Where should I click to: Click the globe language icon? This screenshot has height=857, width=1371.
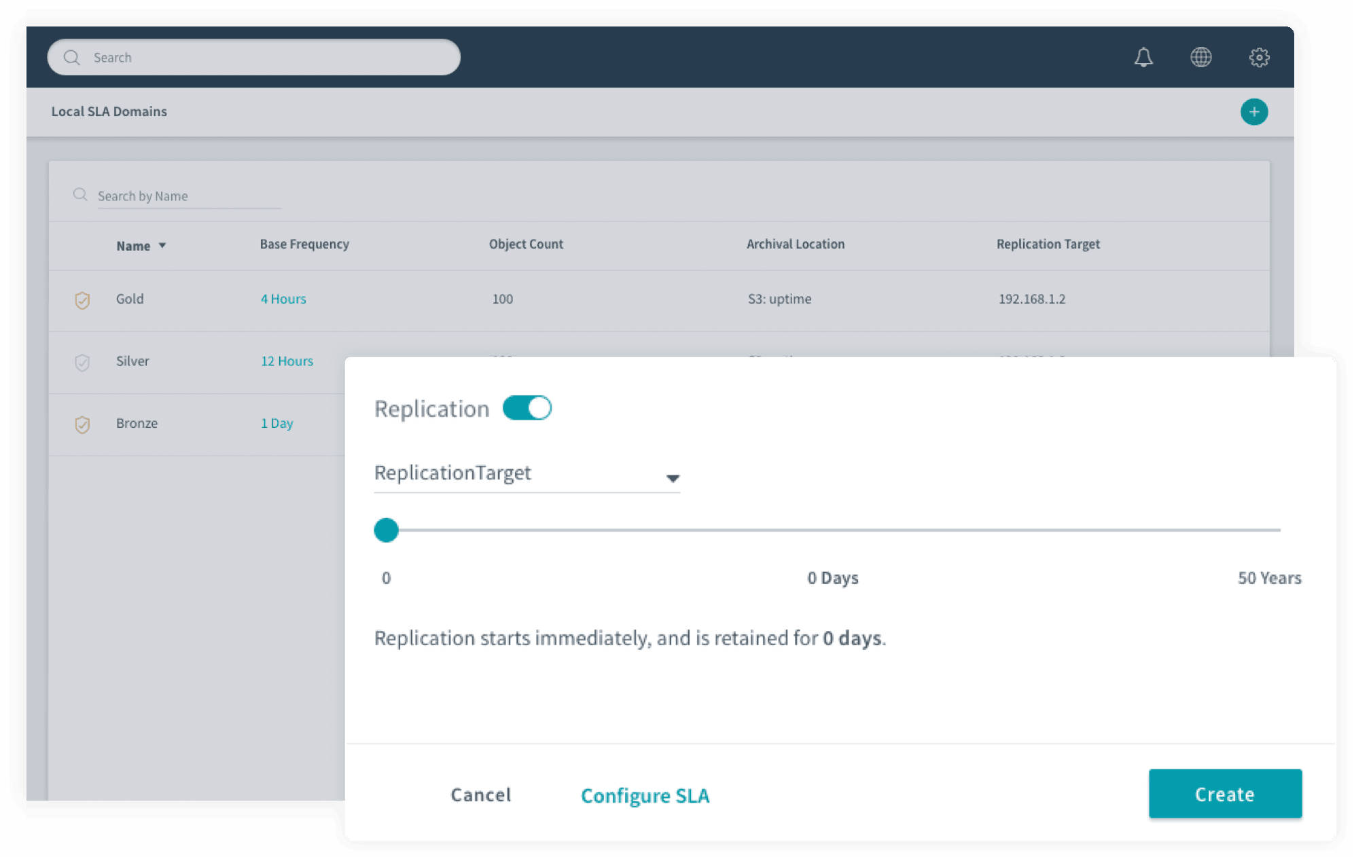[x=1200, y=57]
